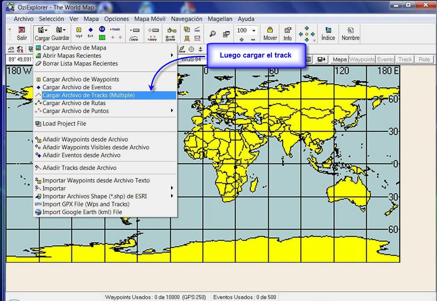Click the Mapa tab button
The width and height of the screenshot is (437, 301).
339,59
